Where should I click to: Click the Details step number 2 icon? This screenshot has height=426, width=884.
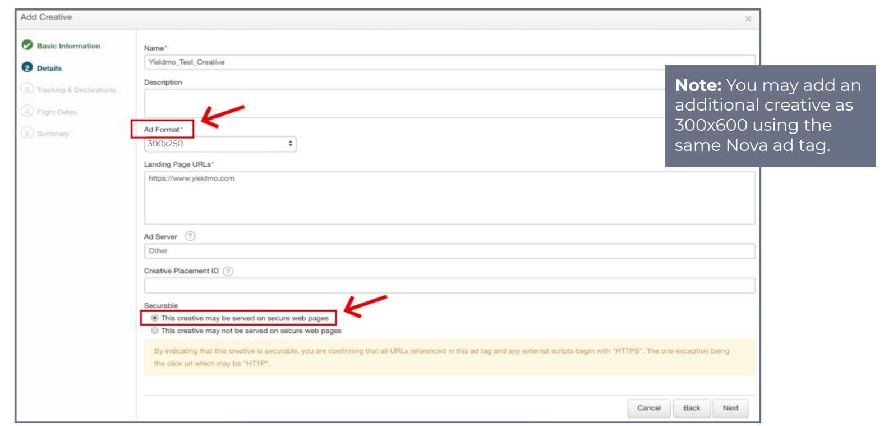(27, 68)
